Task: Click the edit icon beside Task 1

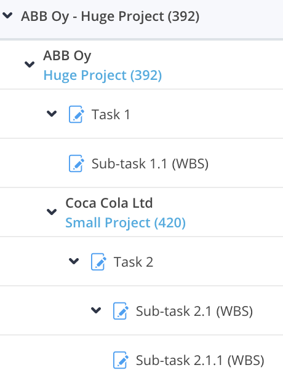Action: pos(77,114)
